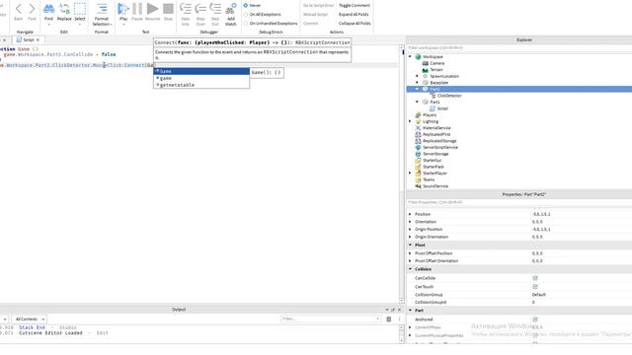Close the Script tab
Viewport: 632px width, 355px height.
click(38, 39)
